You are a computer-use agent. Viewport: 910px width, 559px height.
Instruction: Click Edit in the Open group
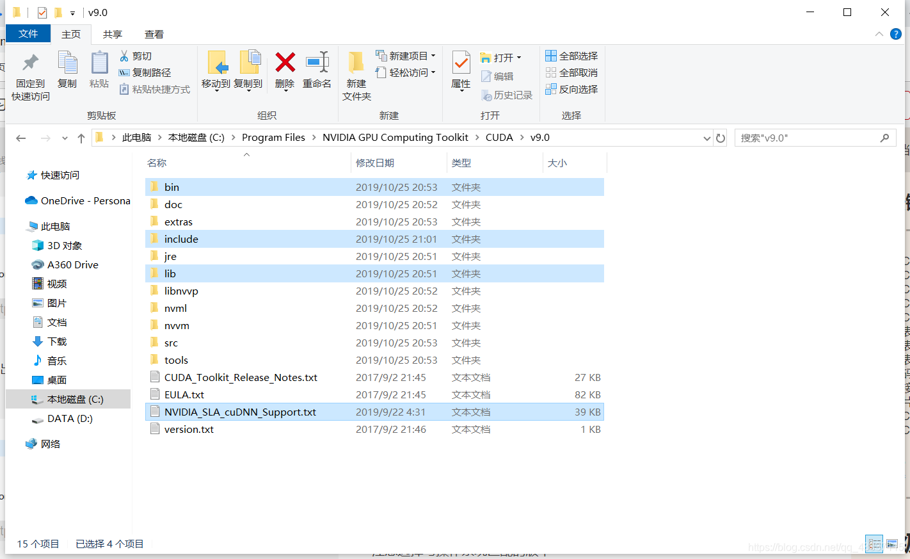[x=497, y=76]
